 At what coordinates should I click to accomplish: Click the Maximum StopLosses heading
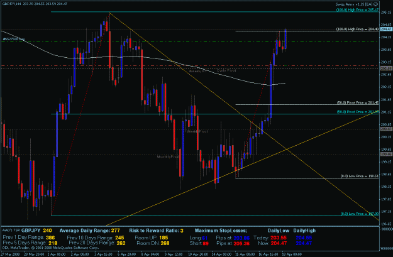coord(221,231)
